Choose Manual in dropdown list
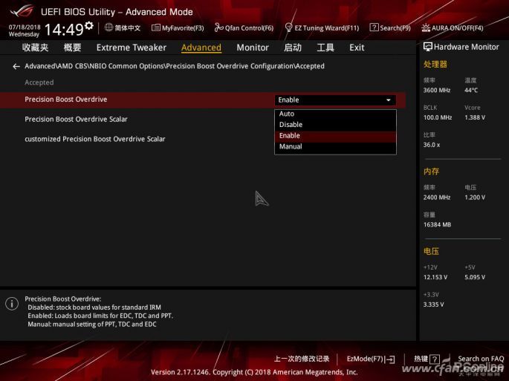Screen dimensions: 509x381 pyautogui.click(x=335, y=147)
